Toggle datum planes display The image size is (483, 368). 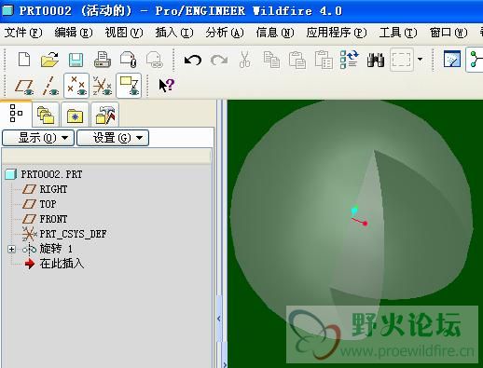click(24, 86)
